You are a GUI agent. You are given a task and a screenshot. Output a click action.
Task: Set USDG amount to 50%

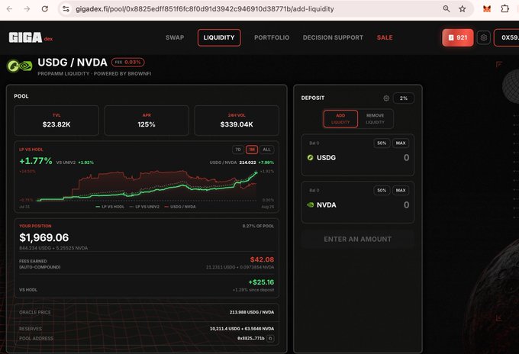coord(382,143)
